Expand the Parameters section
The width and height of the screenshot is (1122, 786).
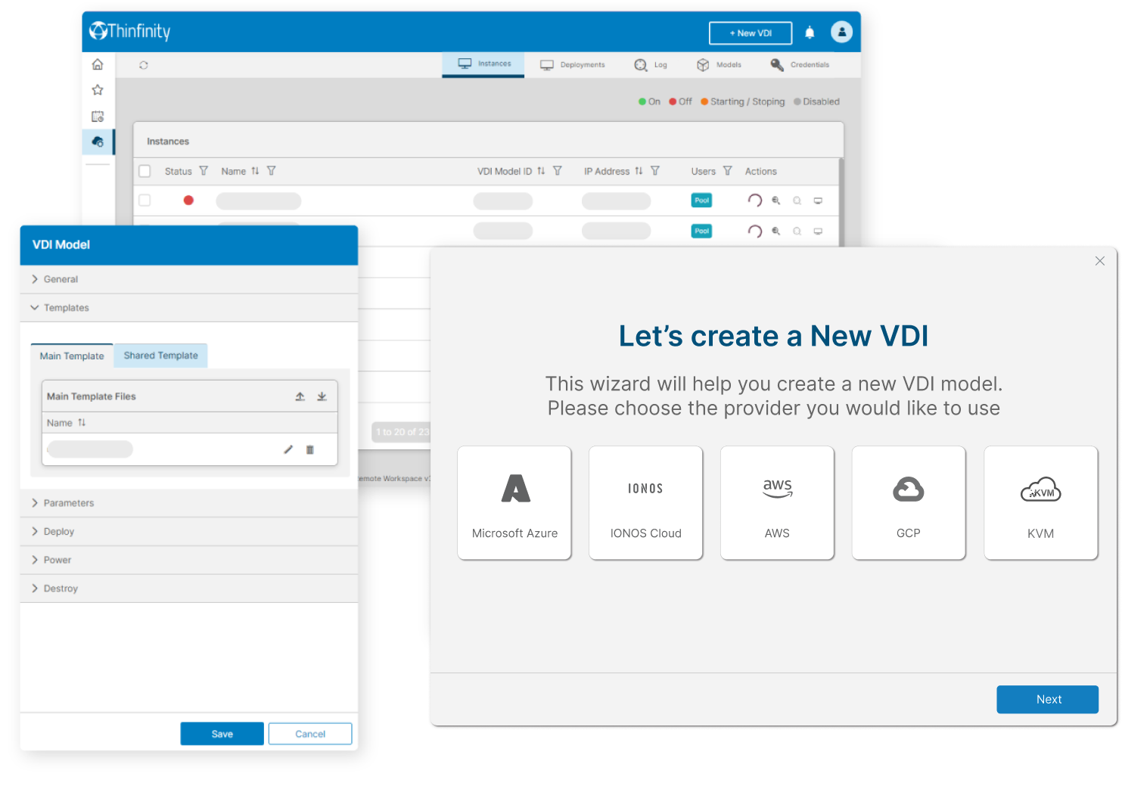coord(189,503)
